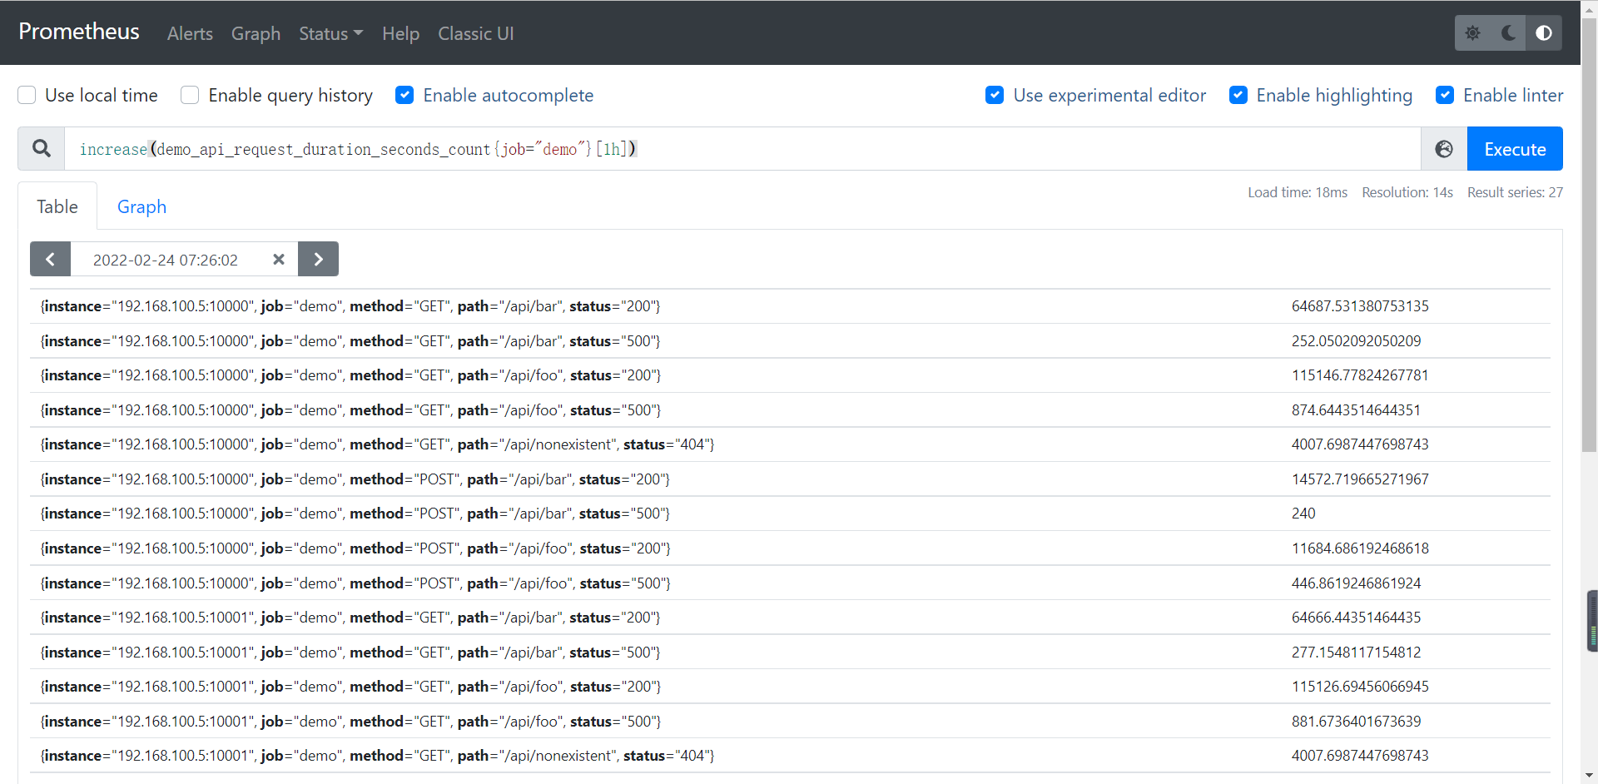Click into the PromQL expression field

(x=742, y=149)
